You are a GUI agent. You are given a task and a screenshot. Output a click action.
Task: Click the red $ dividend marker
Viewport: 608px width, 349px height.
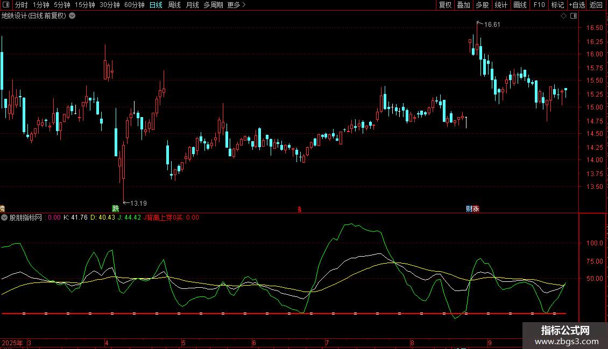click(x=299, y=209)
